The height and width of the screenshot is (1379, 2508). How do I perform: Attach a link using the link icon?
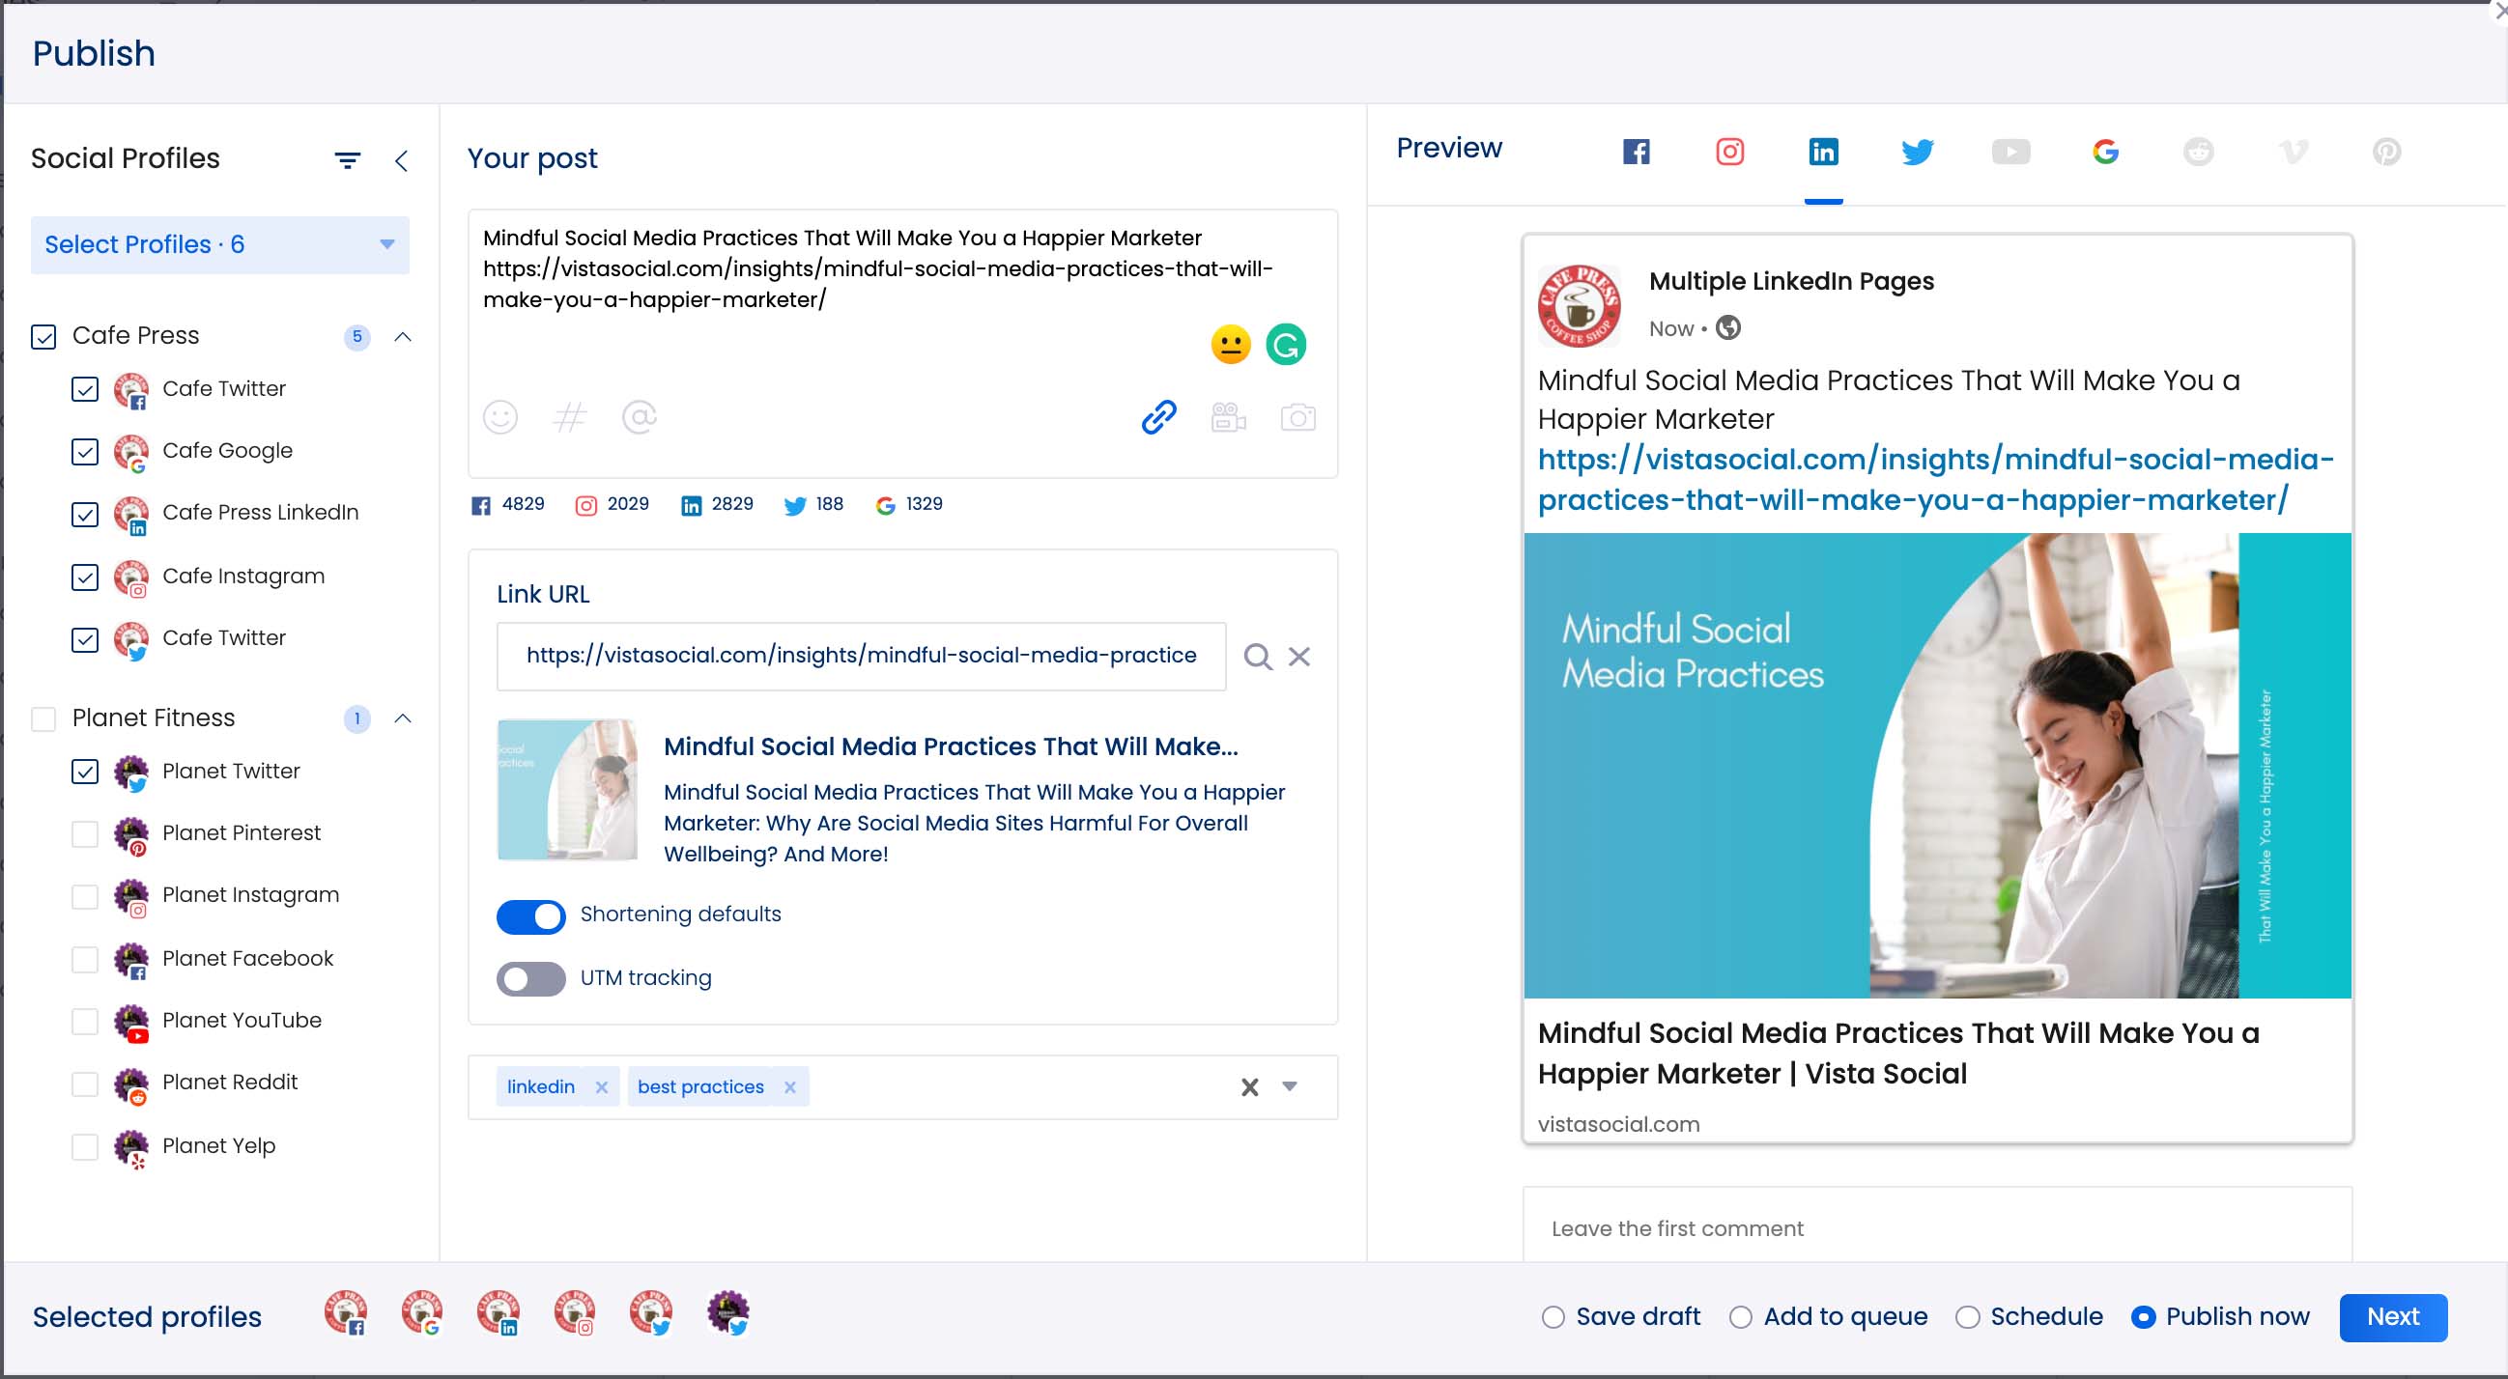coord(1157,417)
